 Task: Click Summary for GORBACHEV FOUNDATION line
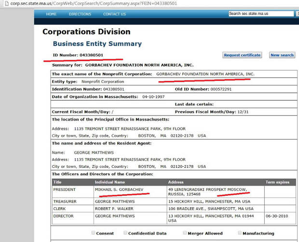(x=123, y=65)
